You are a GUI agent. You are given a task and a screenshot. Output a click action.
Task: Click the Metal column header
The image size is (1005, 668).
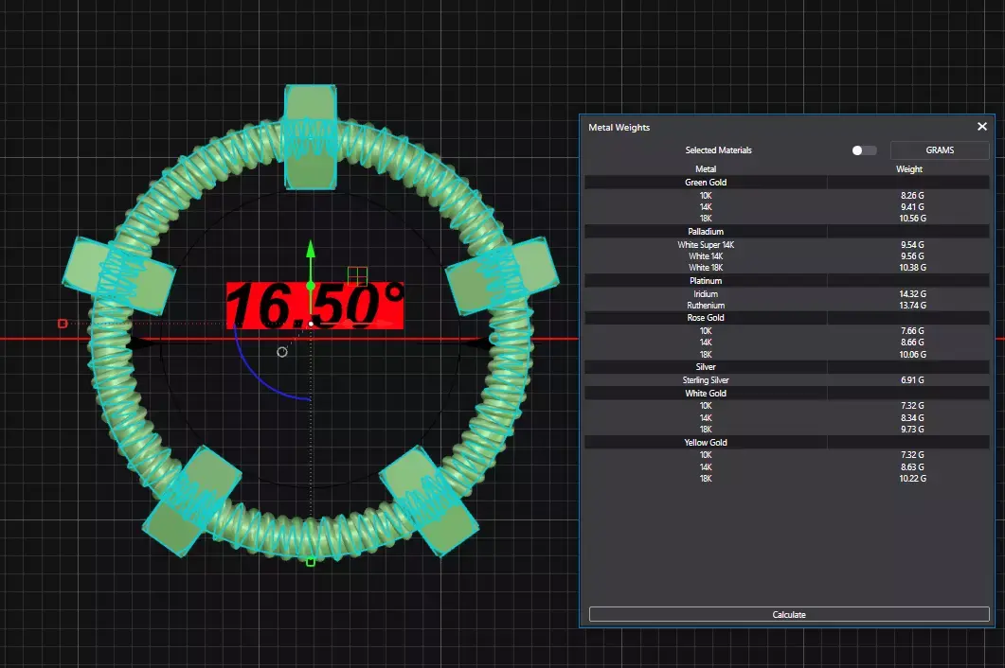(706, 169)
